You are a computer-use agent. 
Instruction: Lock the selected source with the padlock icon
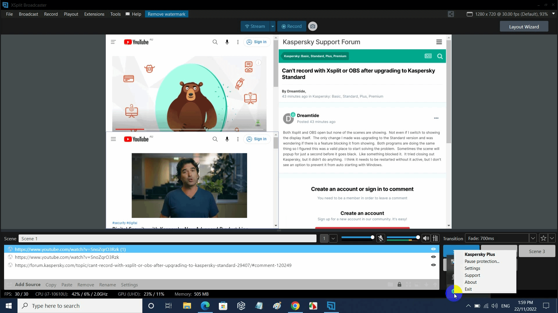coord(400,285)
